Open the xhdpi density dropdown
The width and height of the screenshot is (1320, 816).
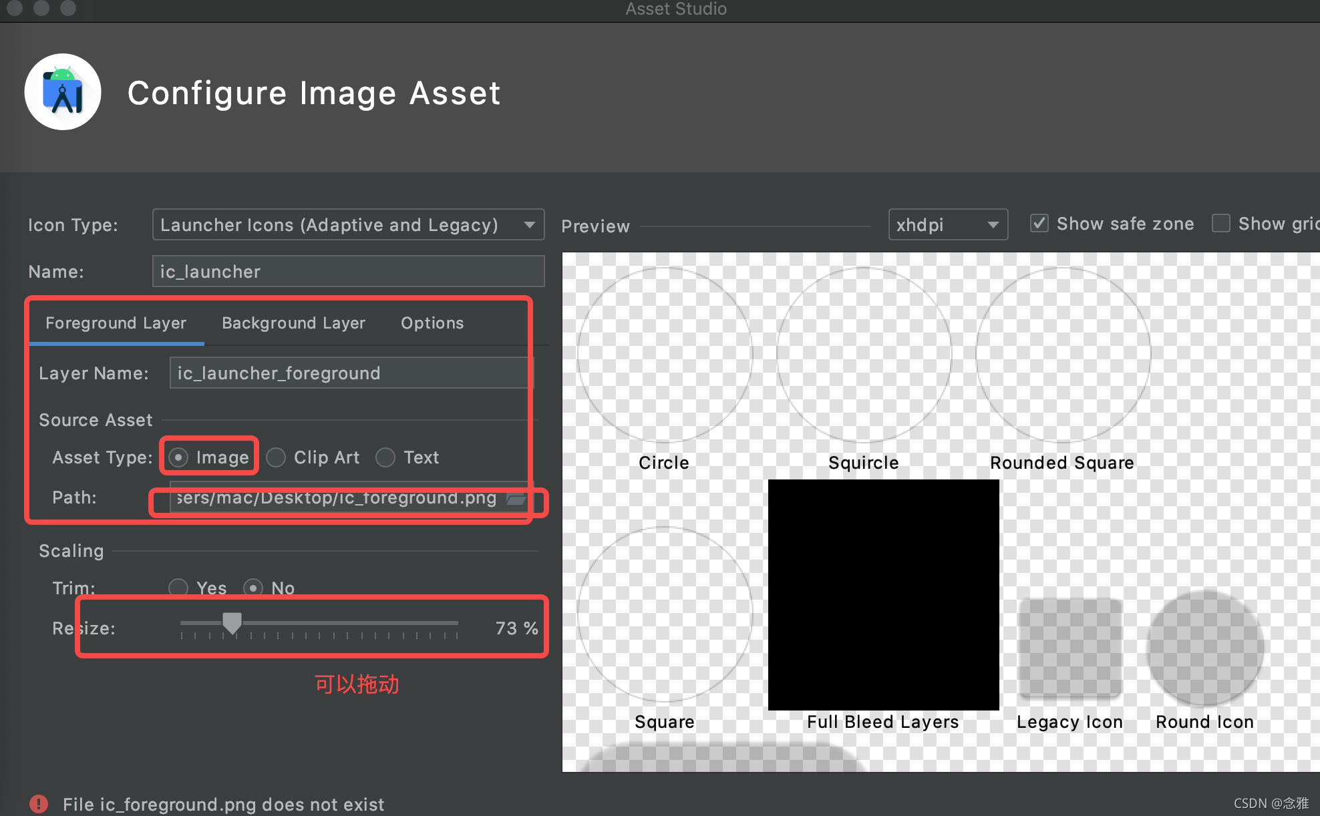pos(947,224)
